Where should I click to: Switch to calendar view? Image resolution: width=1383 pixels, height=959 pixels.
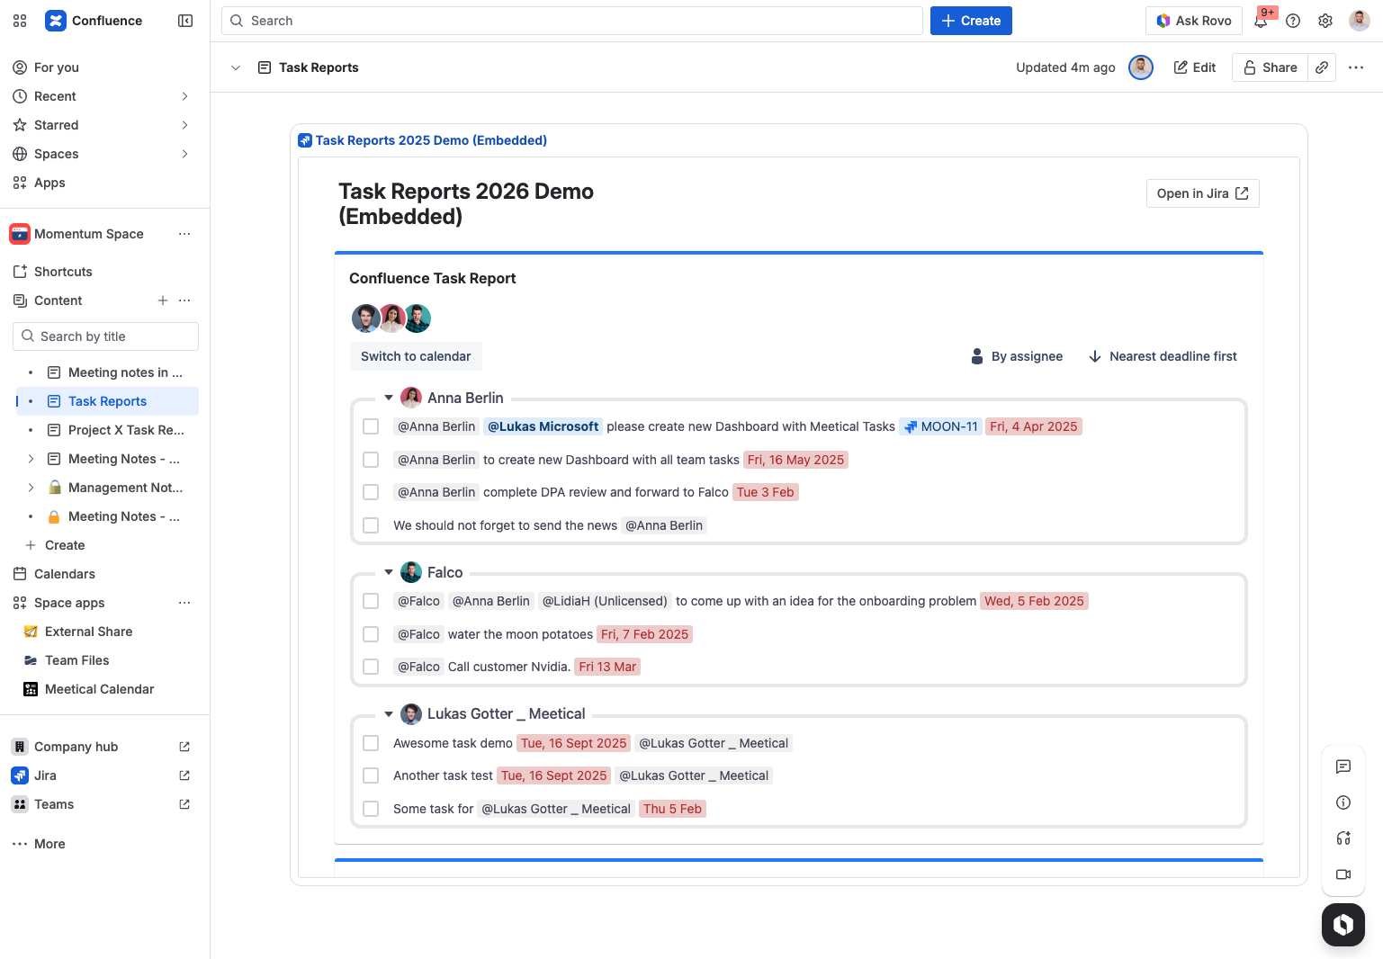coord(416,356)
